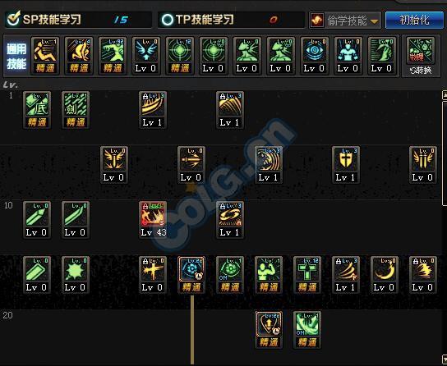This screenshot has width=447, height=366.
Task: Click the green cross skill icon Lv.12
Action: pos(307,275)
